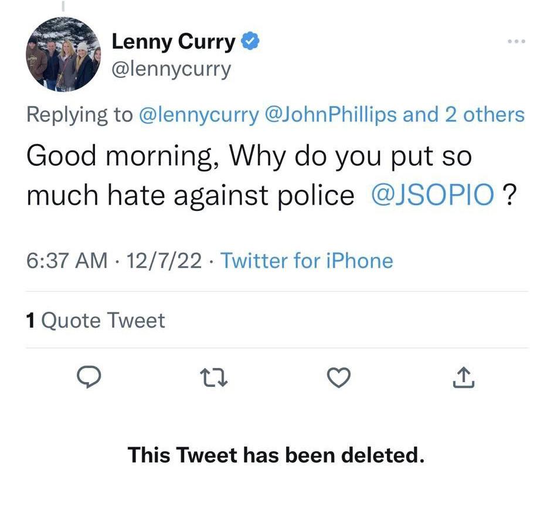
Task: Like the tweet with the heart icon
Action: point(338,379)
